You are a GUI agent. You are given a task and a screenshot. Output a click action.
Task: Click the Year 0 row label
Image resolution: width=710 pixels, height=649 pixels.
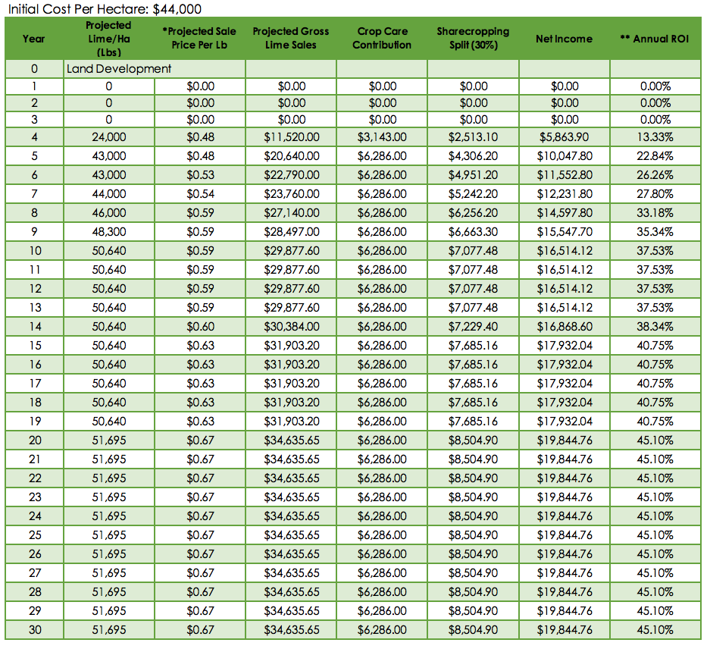tap(33, 68)
